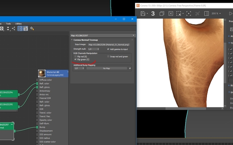
Task: Select the render region tool icon
Action: [x=179, y=13]
